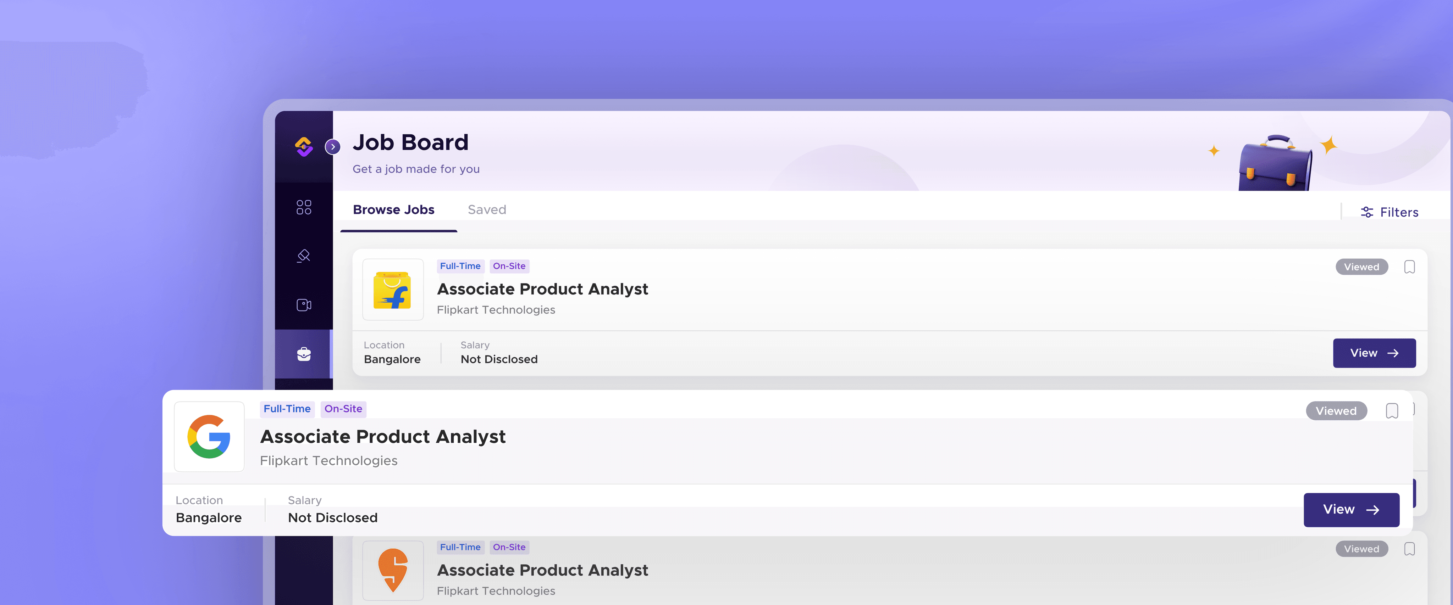The image size is (1453, 605).
Task: Click the app logo in sidebar
Action: (x=303, y=146)
